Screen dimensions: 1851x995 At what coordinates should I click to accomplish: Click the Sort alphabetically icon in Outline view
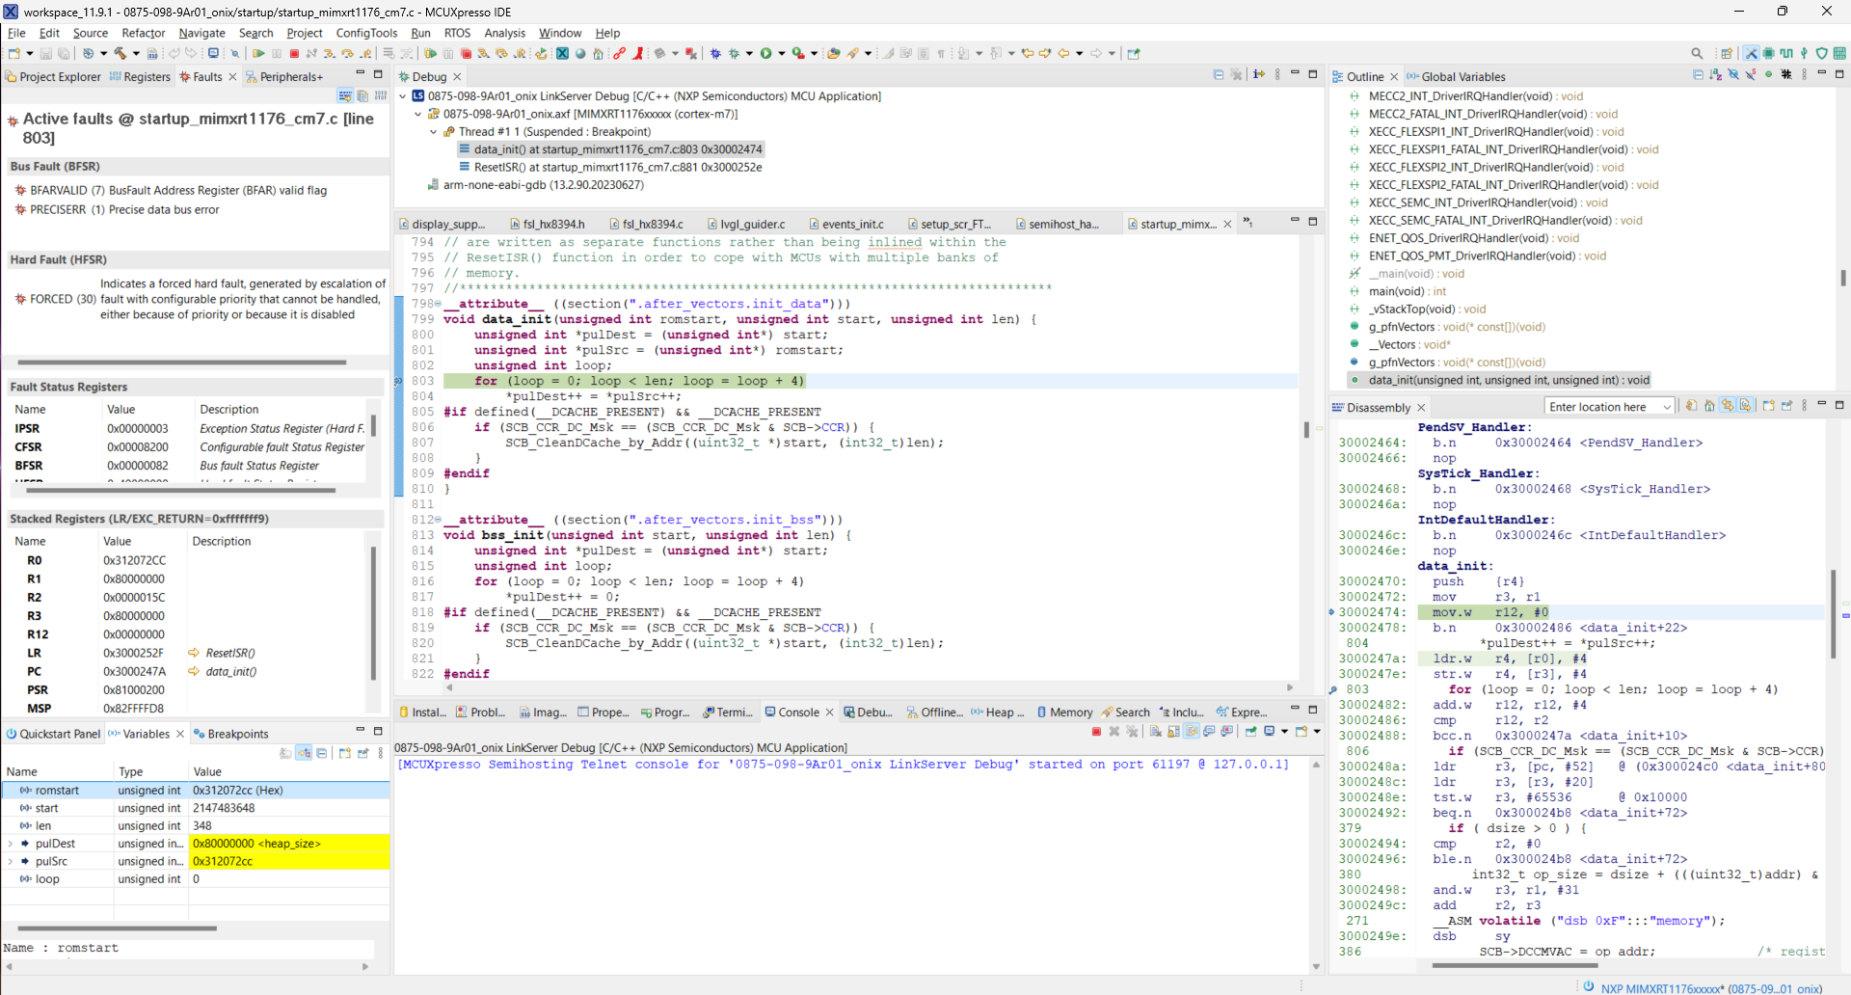1715,74
